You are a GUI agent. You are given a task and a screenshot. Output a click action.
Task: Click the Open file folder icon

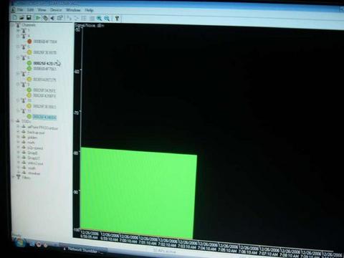[x=22, y=17]
